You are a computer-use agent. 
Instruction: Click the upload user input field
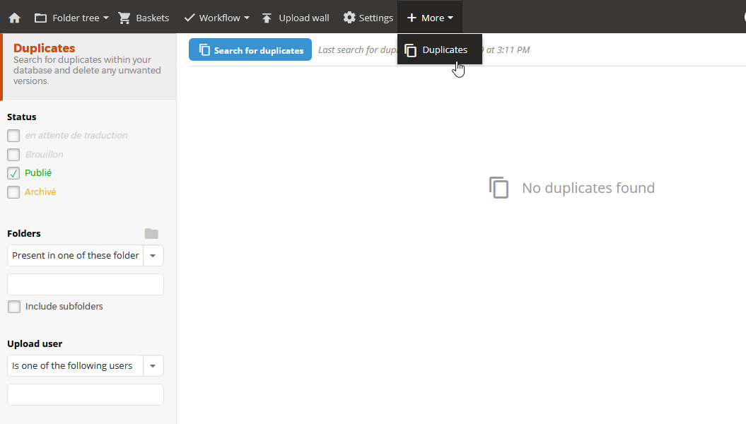(x=86, y=394)
